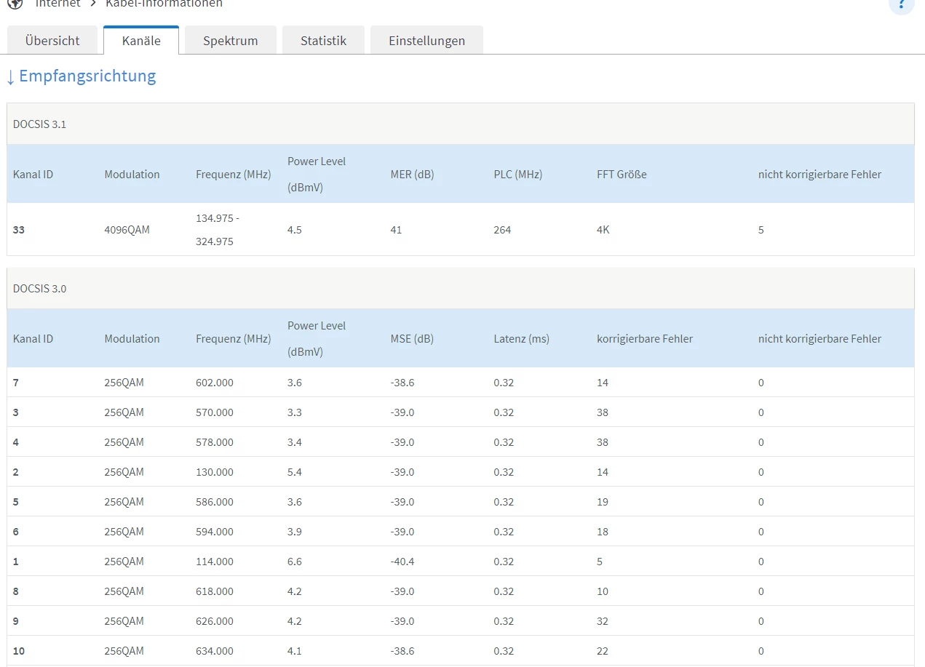Screen dimensions: 925x667
Task: Switch to the Übersicht tab
Action: click(52, 41)
